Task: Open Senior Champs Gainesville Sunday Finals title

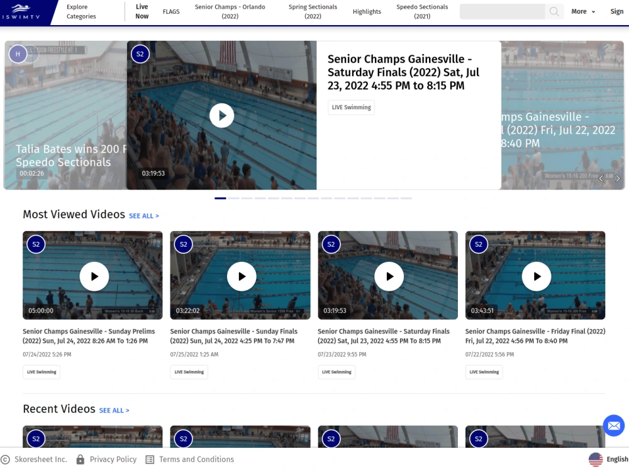Action: 233,336
